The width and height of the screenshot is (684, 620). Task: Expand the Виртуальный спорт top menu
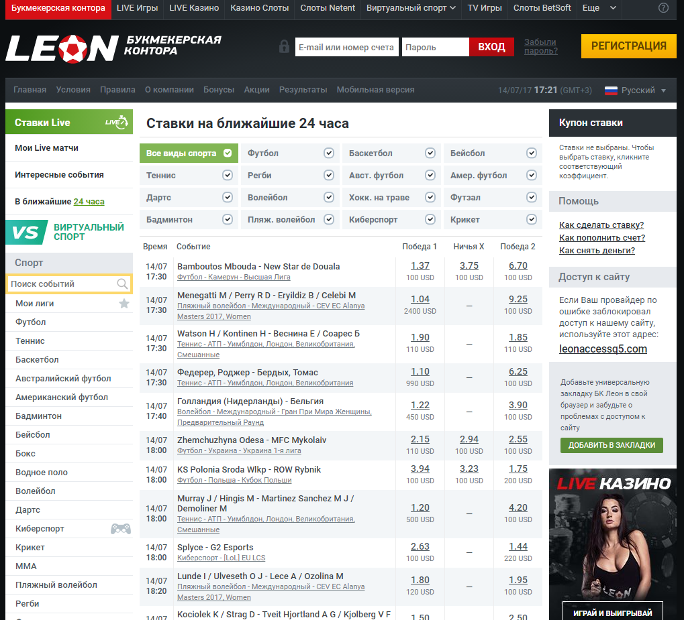pos(411,8)
